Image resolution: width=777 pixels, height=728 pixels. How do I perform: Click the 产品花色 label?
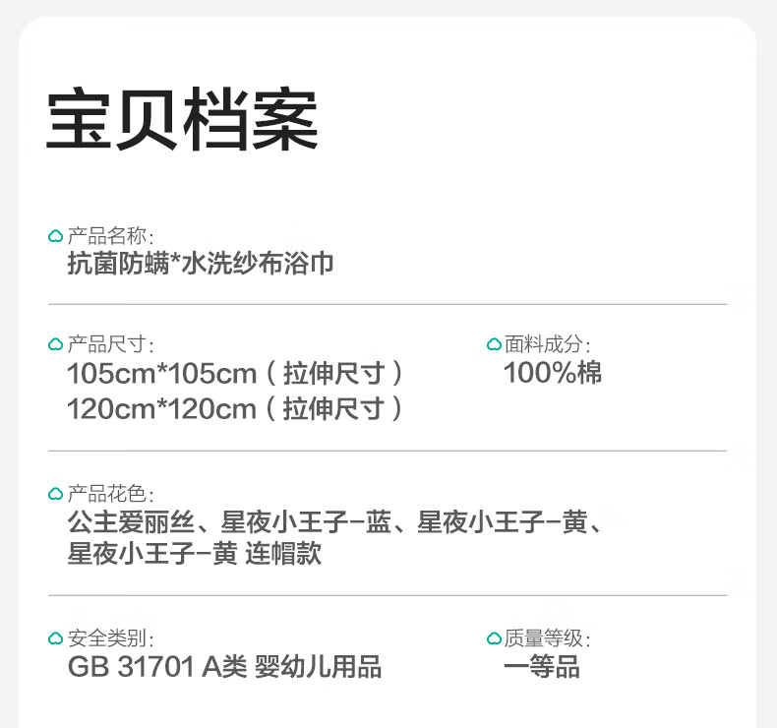point(110,494)
